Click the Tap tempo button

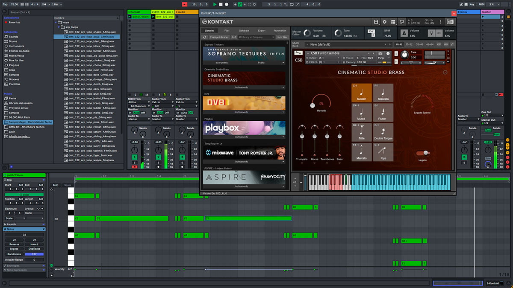point(5,4)
